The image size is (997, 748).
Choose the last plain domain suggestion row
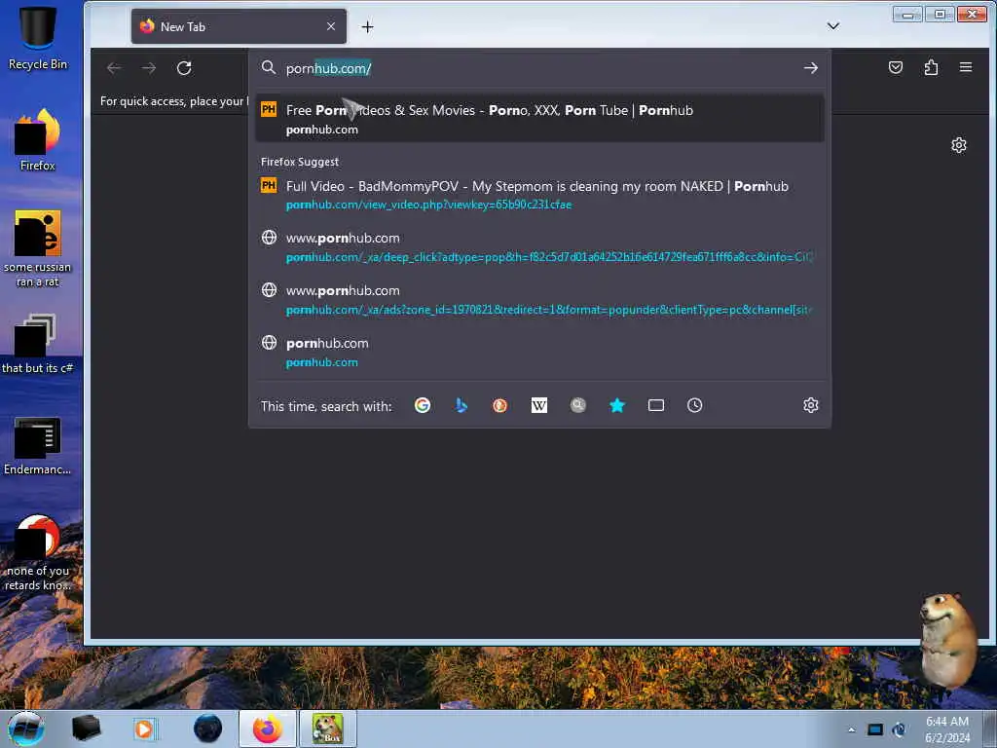[x=539, y=353]
